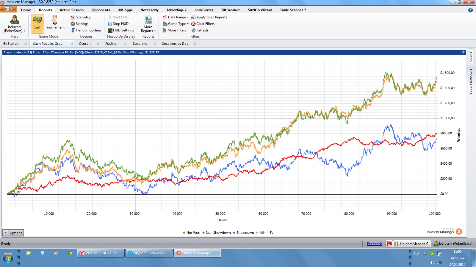Select the vertical Graph side tab
Image resolution: width=476 pixels, height=267 pixels.
471,56
